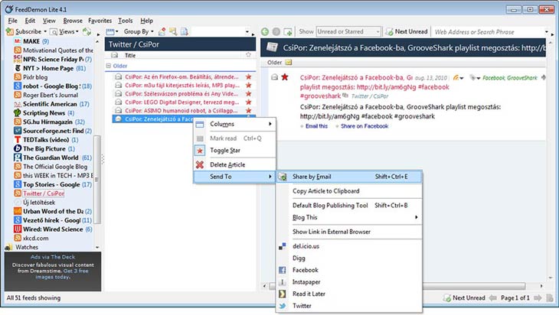559x315 pixels.
Task: Click the del.icio.us bookmark icon
Action: pos(283,245)
